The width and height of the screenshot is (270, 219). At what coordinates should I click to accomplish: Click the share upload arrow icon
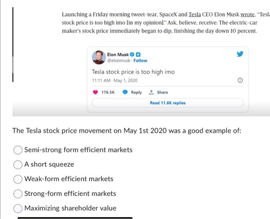[x=151, y=92]
